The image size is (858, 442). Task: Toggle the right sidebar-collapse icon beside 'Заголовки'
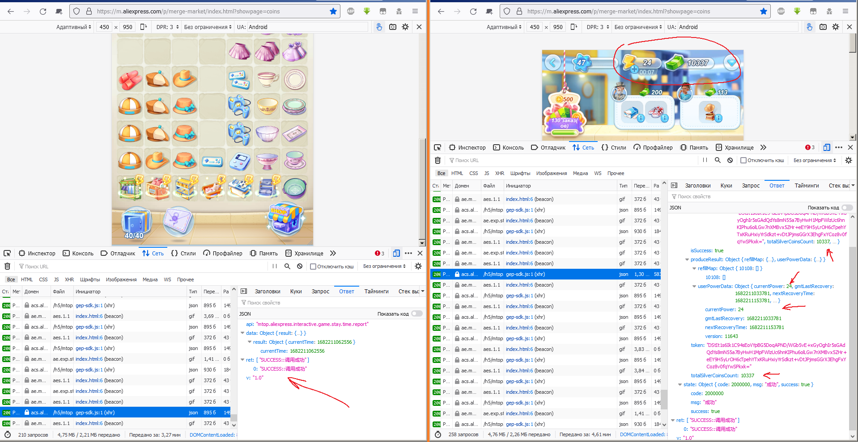(674, 185)
